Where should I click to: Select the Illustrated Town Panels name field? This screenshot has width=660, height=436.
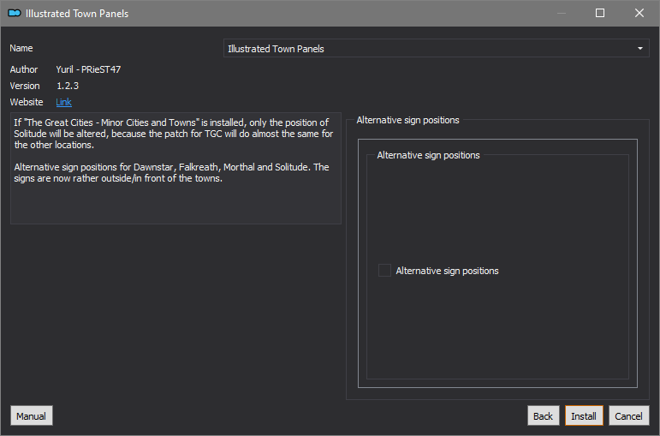436,49
